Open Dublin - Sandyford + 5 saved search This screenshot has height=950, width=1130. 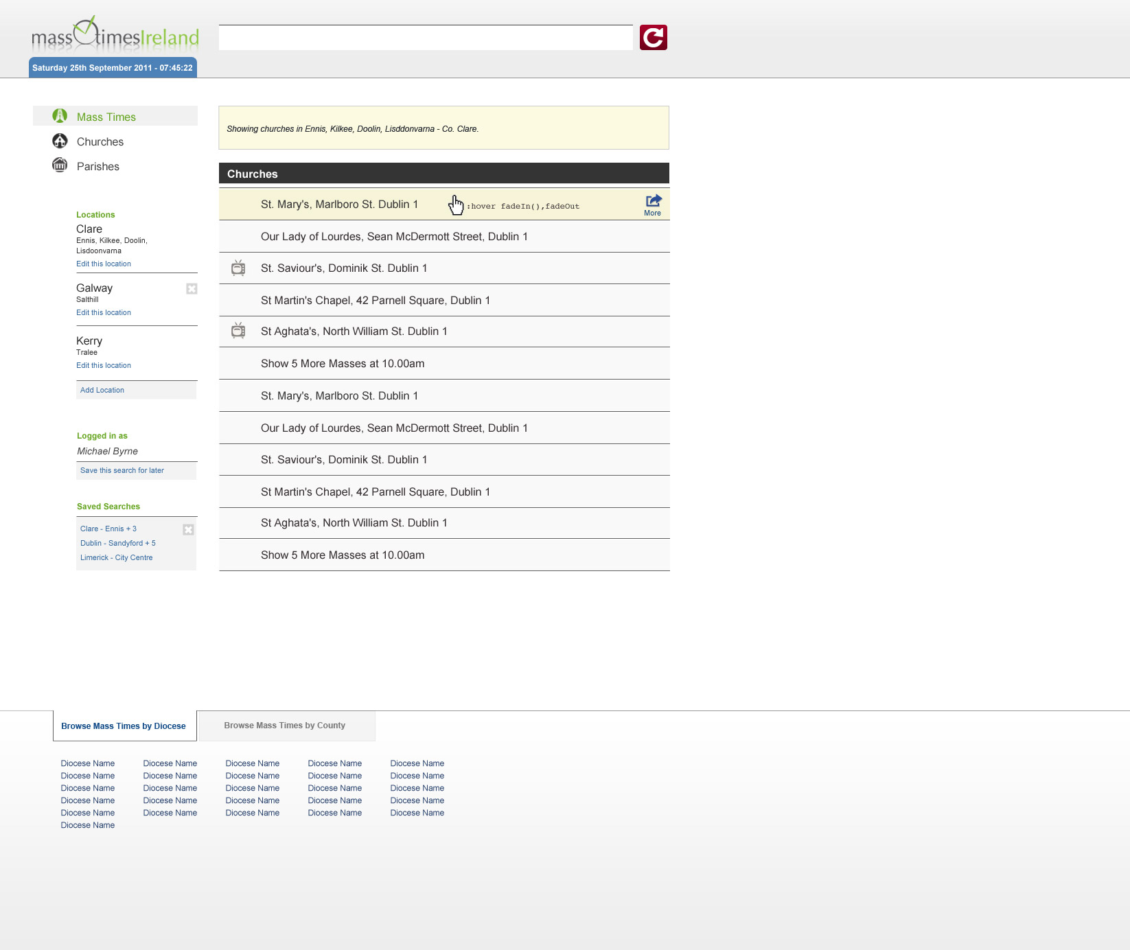click(118, 544)
